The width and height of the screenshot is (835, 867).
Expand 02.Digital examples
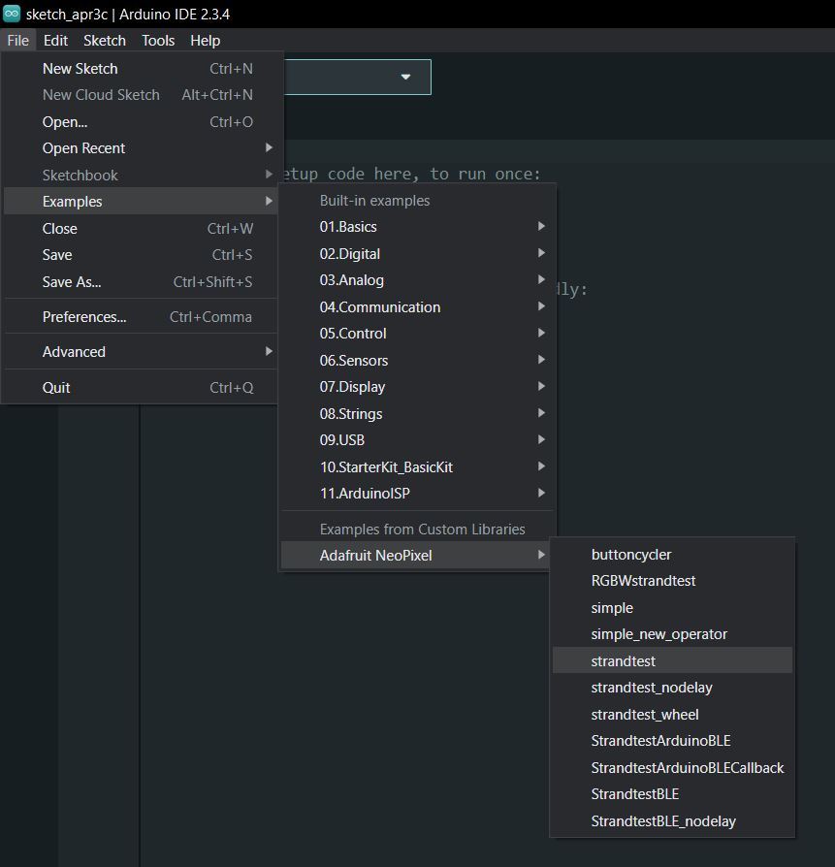(417, 254)
